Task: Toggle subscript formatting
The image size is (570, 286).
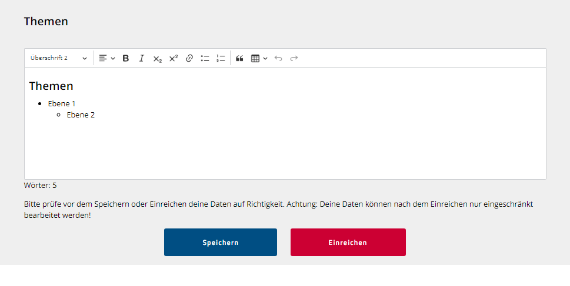Action: [158, 58]
